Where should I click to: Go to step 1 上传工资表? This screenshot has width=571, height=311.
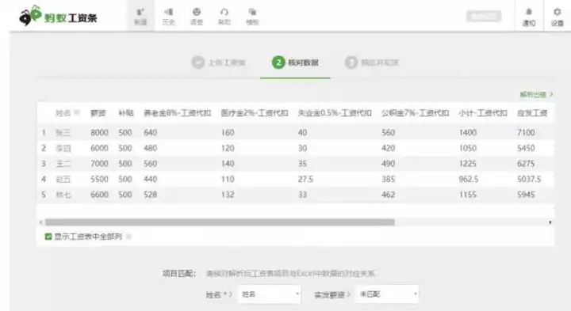point(219,63)
